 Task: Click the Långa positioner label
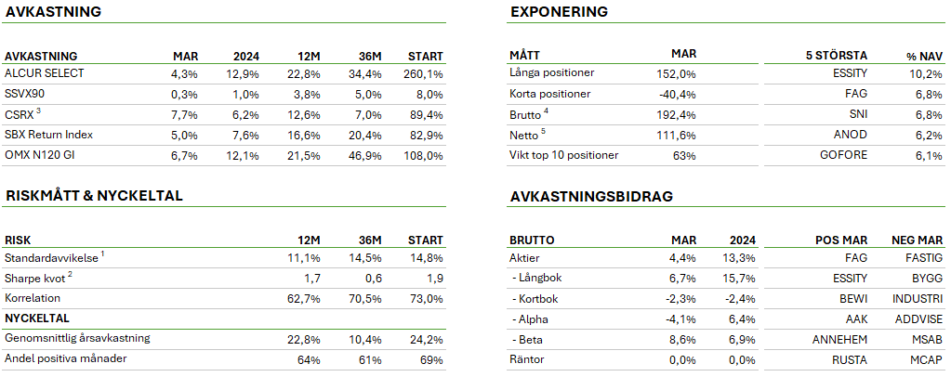[551, 73]
